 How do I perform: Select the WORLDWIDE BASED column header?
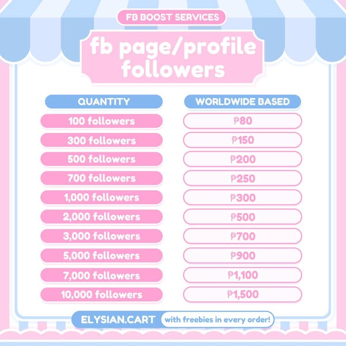click(x=242, y=102)
